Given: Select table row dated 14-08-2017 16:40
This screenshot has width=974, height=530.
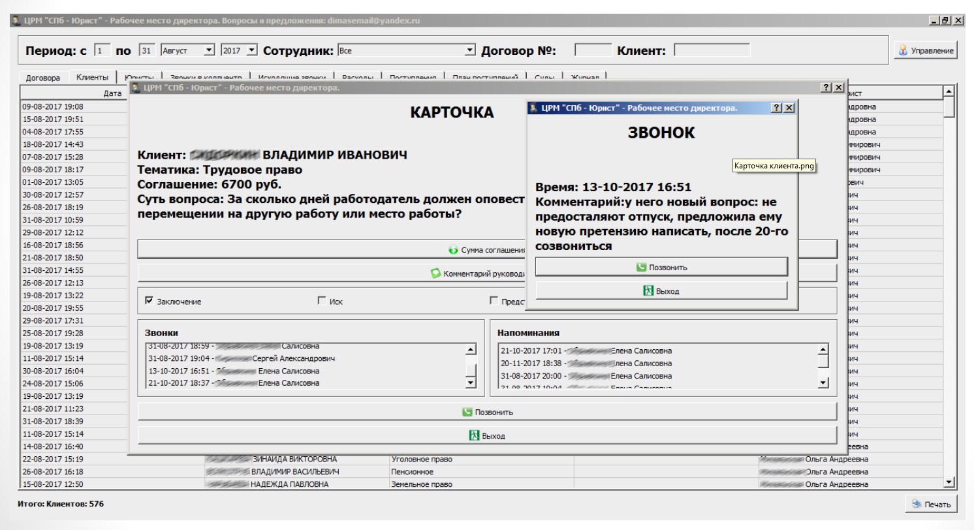Looking at the screenshot, I should 74,446.
